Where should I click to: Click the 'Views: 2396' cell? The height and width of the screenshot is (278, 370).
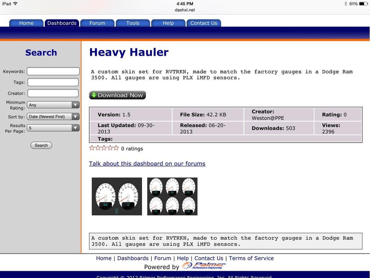(x=338, y=128)
